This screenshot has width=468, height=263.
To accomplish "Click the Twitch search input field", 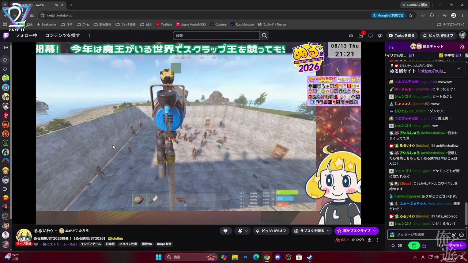I will click(x=216, y=35).
